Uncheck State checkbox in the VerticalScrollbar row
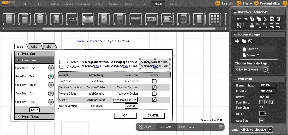 [154, 87]
